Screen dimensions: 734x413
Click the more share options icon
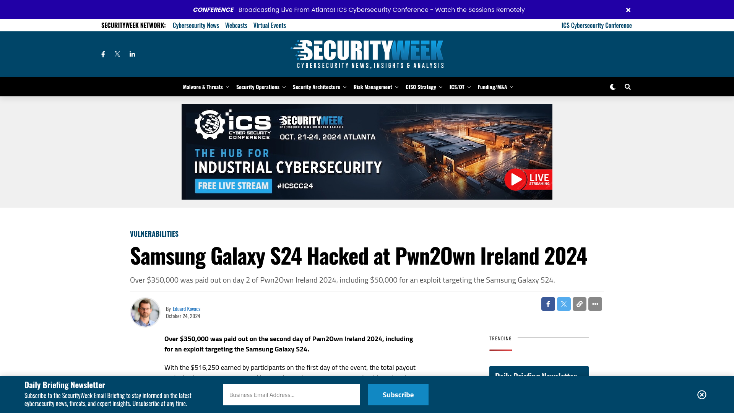(595, 304)
